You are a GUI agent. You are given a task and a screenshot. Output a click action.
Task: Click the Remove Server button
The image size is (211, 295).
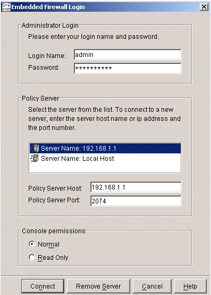point(98,286)
